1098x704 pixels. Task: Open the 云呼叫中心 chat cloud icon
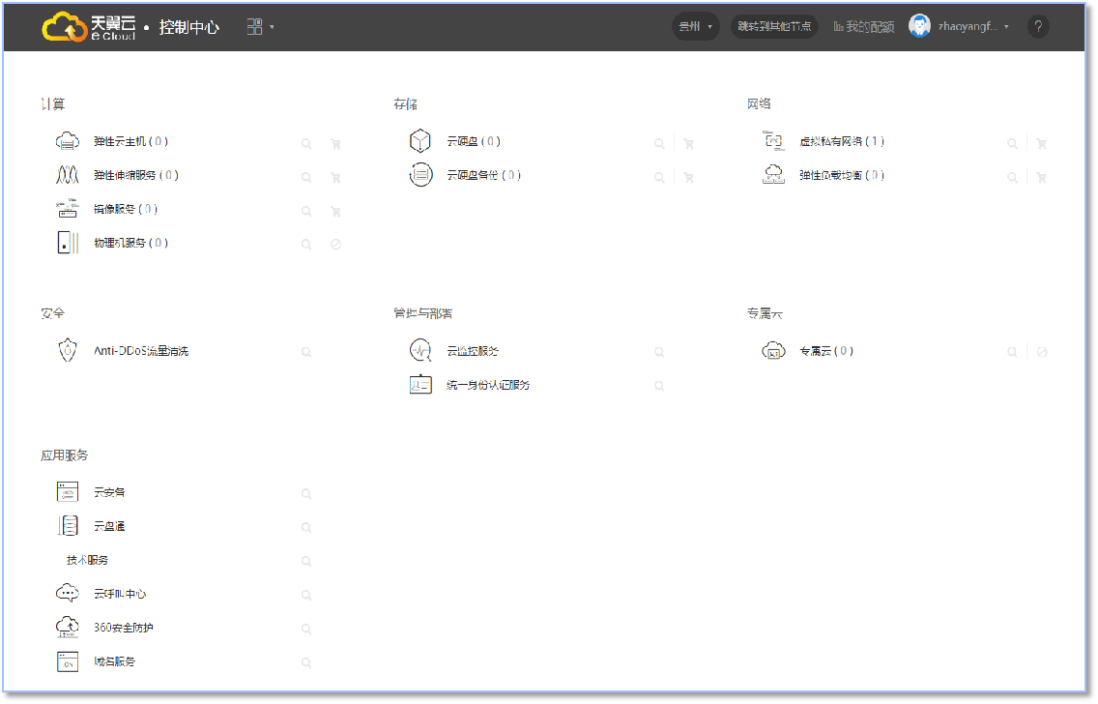pos(67,594)
